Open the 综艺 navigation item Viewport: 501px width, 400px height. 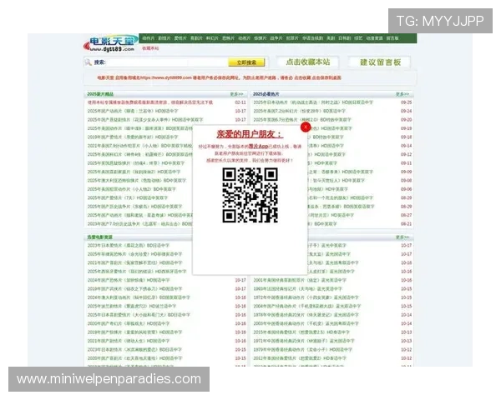tap(358, 38)
